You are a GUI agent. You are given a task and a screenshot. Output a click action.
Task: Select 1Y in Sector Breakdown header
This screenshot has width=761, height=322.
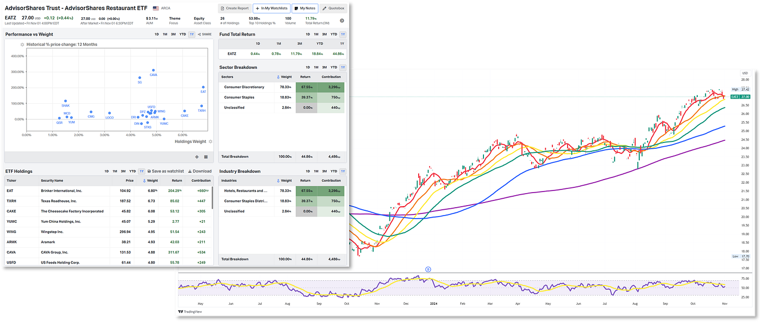point(343,67)
